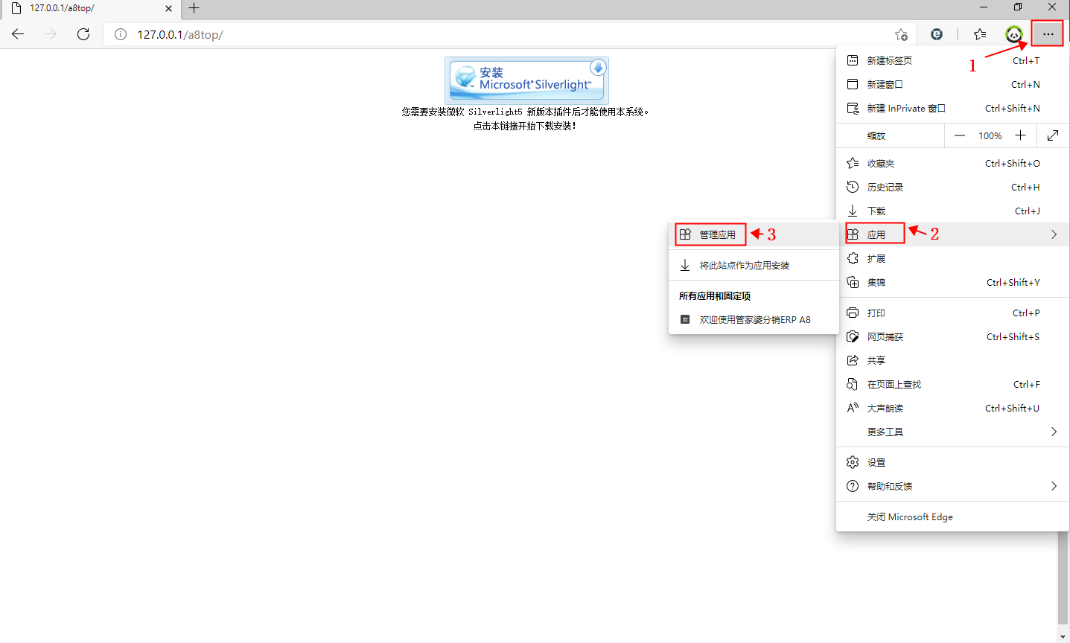This screenshot has width=1070, height=643.
Task: Click the browser forward arrow
Action: pyautogui.click(x=51, y=34)
